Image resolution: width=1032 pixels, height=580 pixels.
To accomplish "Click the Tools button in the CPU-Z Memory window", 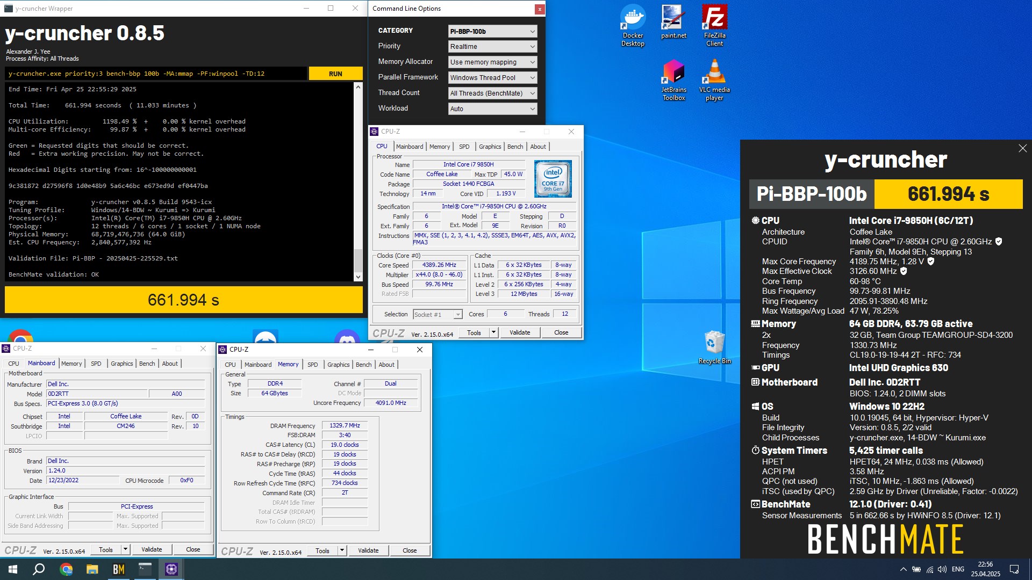I will [x=322, y=550].
